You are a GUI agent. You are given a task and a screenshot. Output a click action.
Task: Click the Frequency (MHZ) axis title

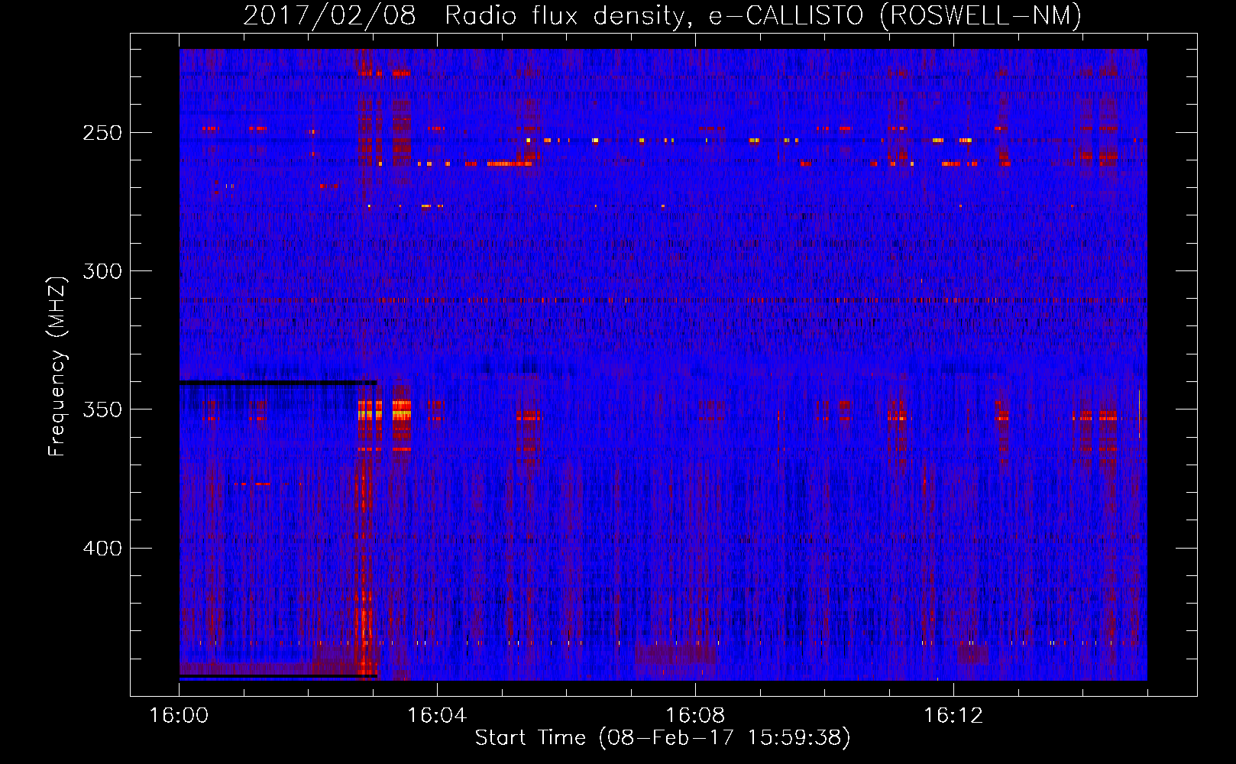click(57, 366)
